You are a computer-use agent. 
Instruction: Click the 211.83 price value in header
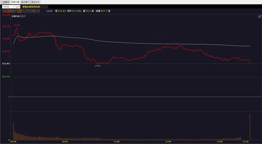click(x=62, y=11)
